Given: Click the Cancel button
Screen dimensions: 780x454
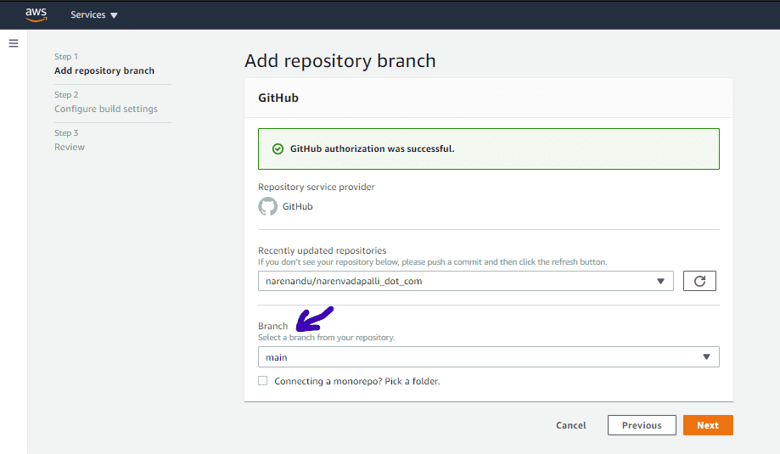Looking at the screenshot, I should pyautogui.click(x=571, y=425).
